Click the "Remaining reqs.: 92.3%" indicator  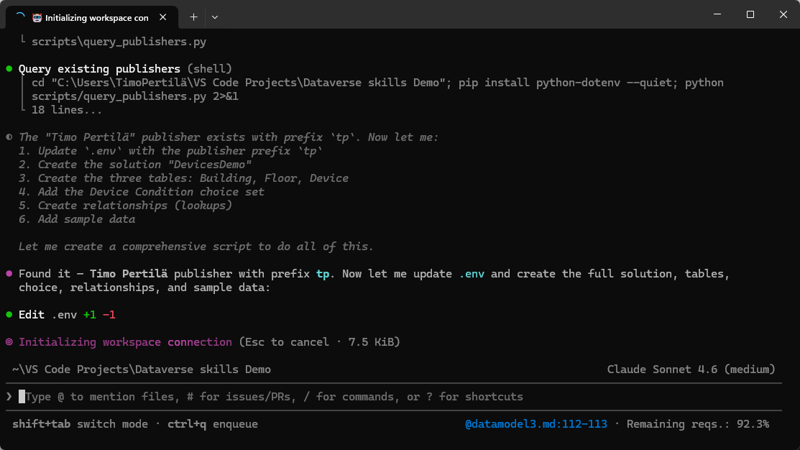click(697, 424)
